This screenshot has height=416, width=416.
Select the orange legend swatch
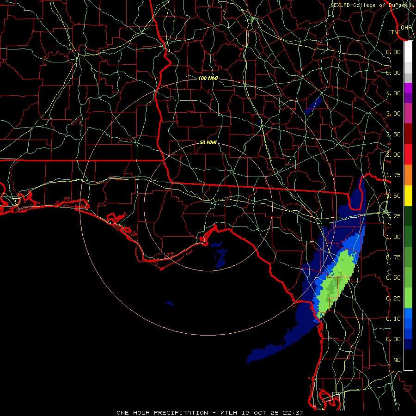click(x=408, y=175)
